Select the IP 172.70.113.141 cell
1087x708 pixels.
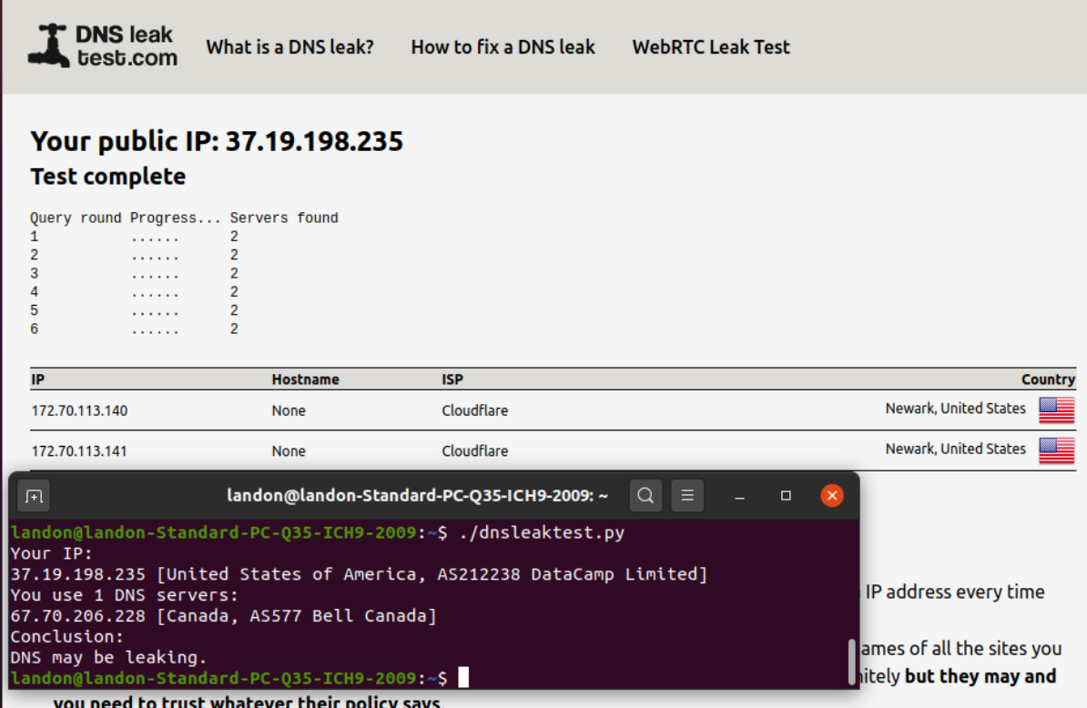80,451
